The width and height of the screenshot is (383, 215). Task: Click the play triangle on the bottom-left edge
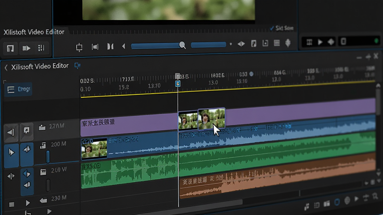[x=49, y=211]
